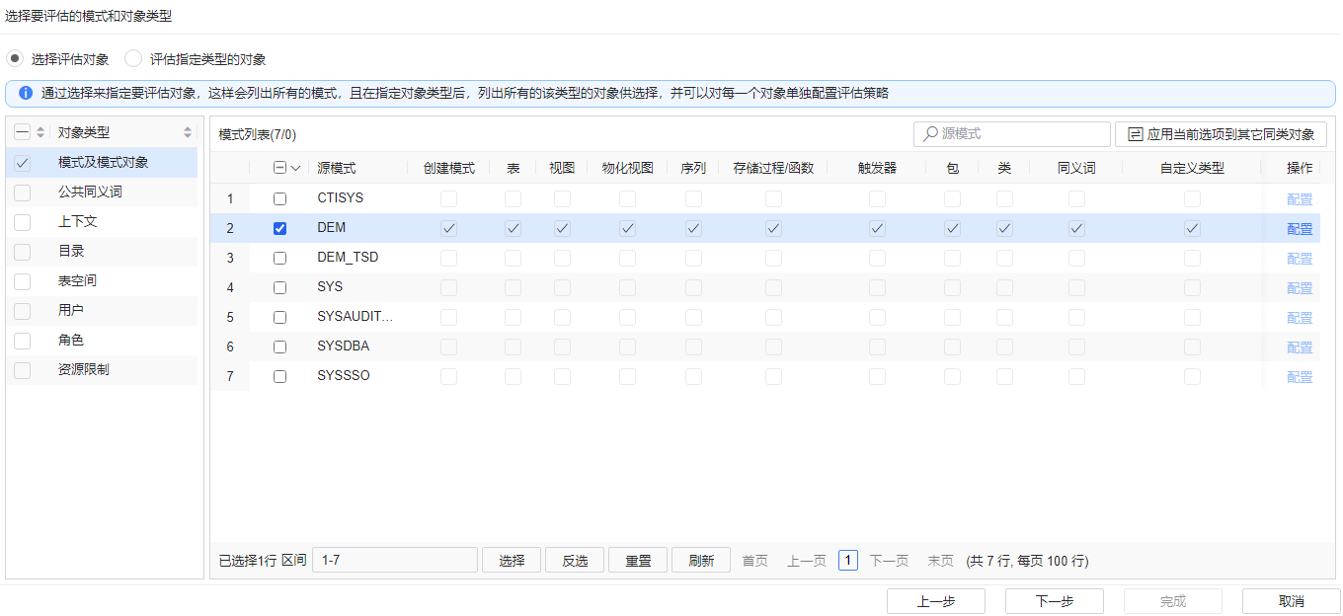Check the 用户 object type checkbox

pyautogui.click(x=23, y=310)
